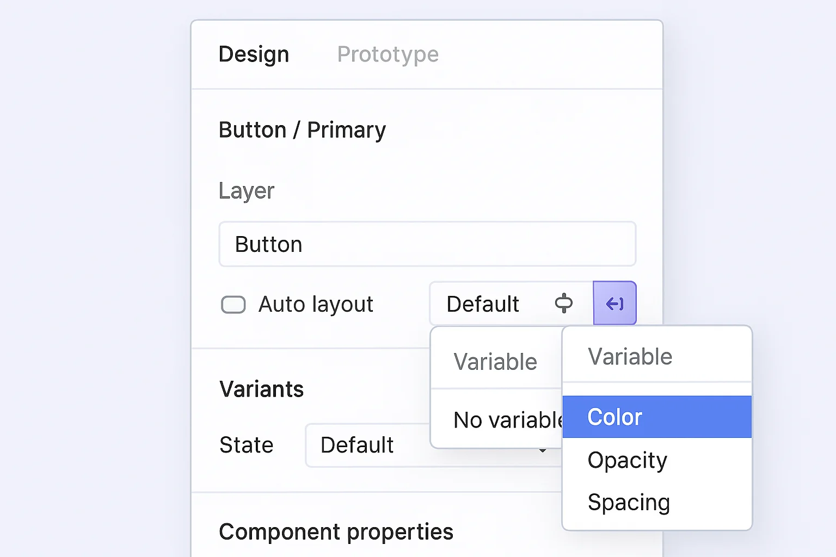Click the purple apply-variable arrow icon

point(614,304)
